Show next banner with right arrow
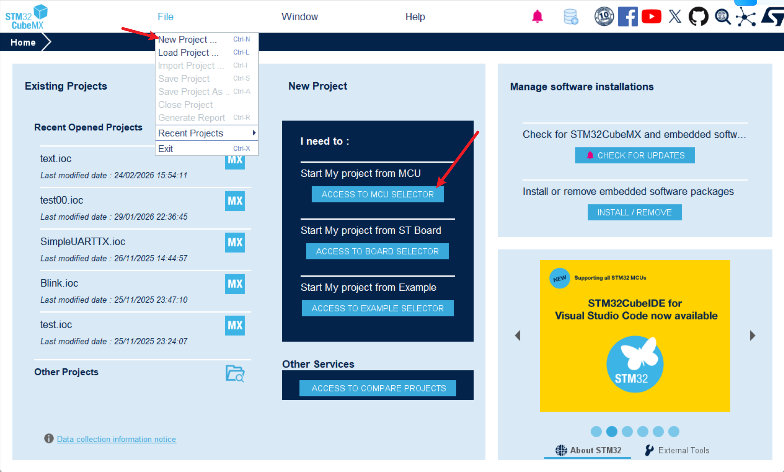The height and width of the screenshot is (472, 784). click(x=753, y=335)
